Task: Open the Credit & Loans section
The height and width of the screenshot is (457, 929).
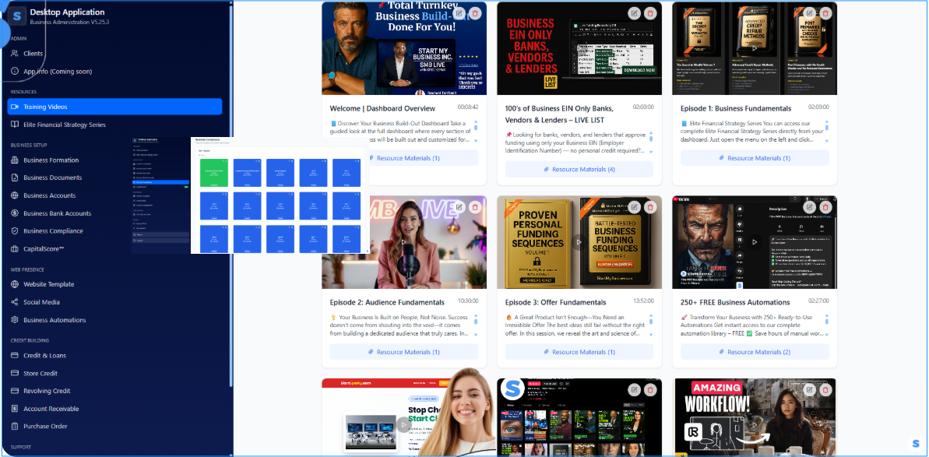Action: [44, 356]
